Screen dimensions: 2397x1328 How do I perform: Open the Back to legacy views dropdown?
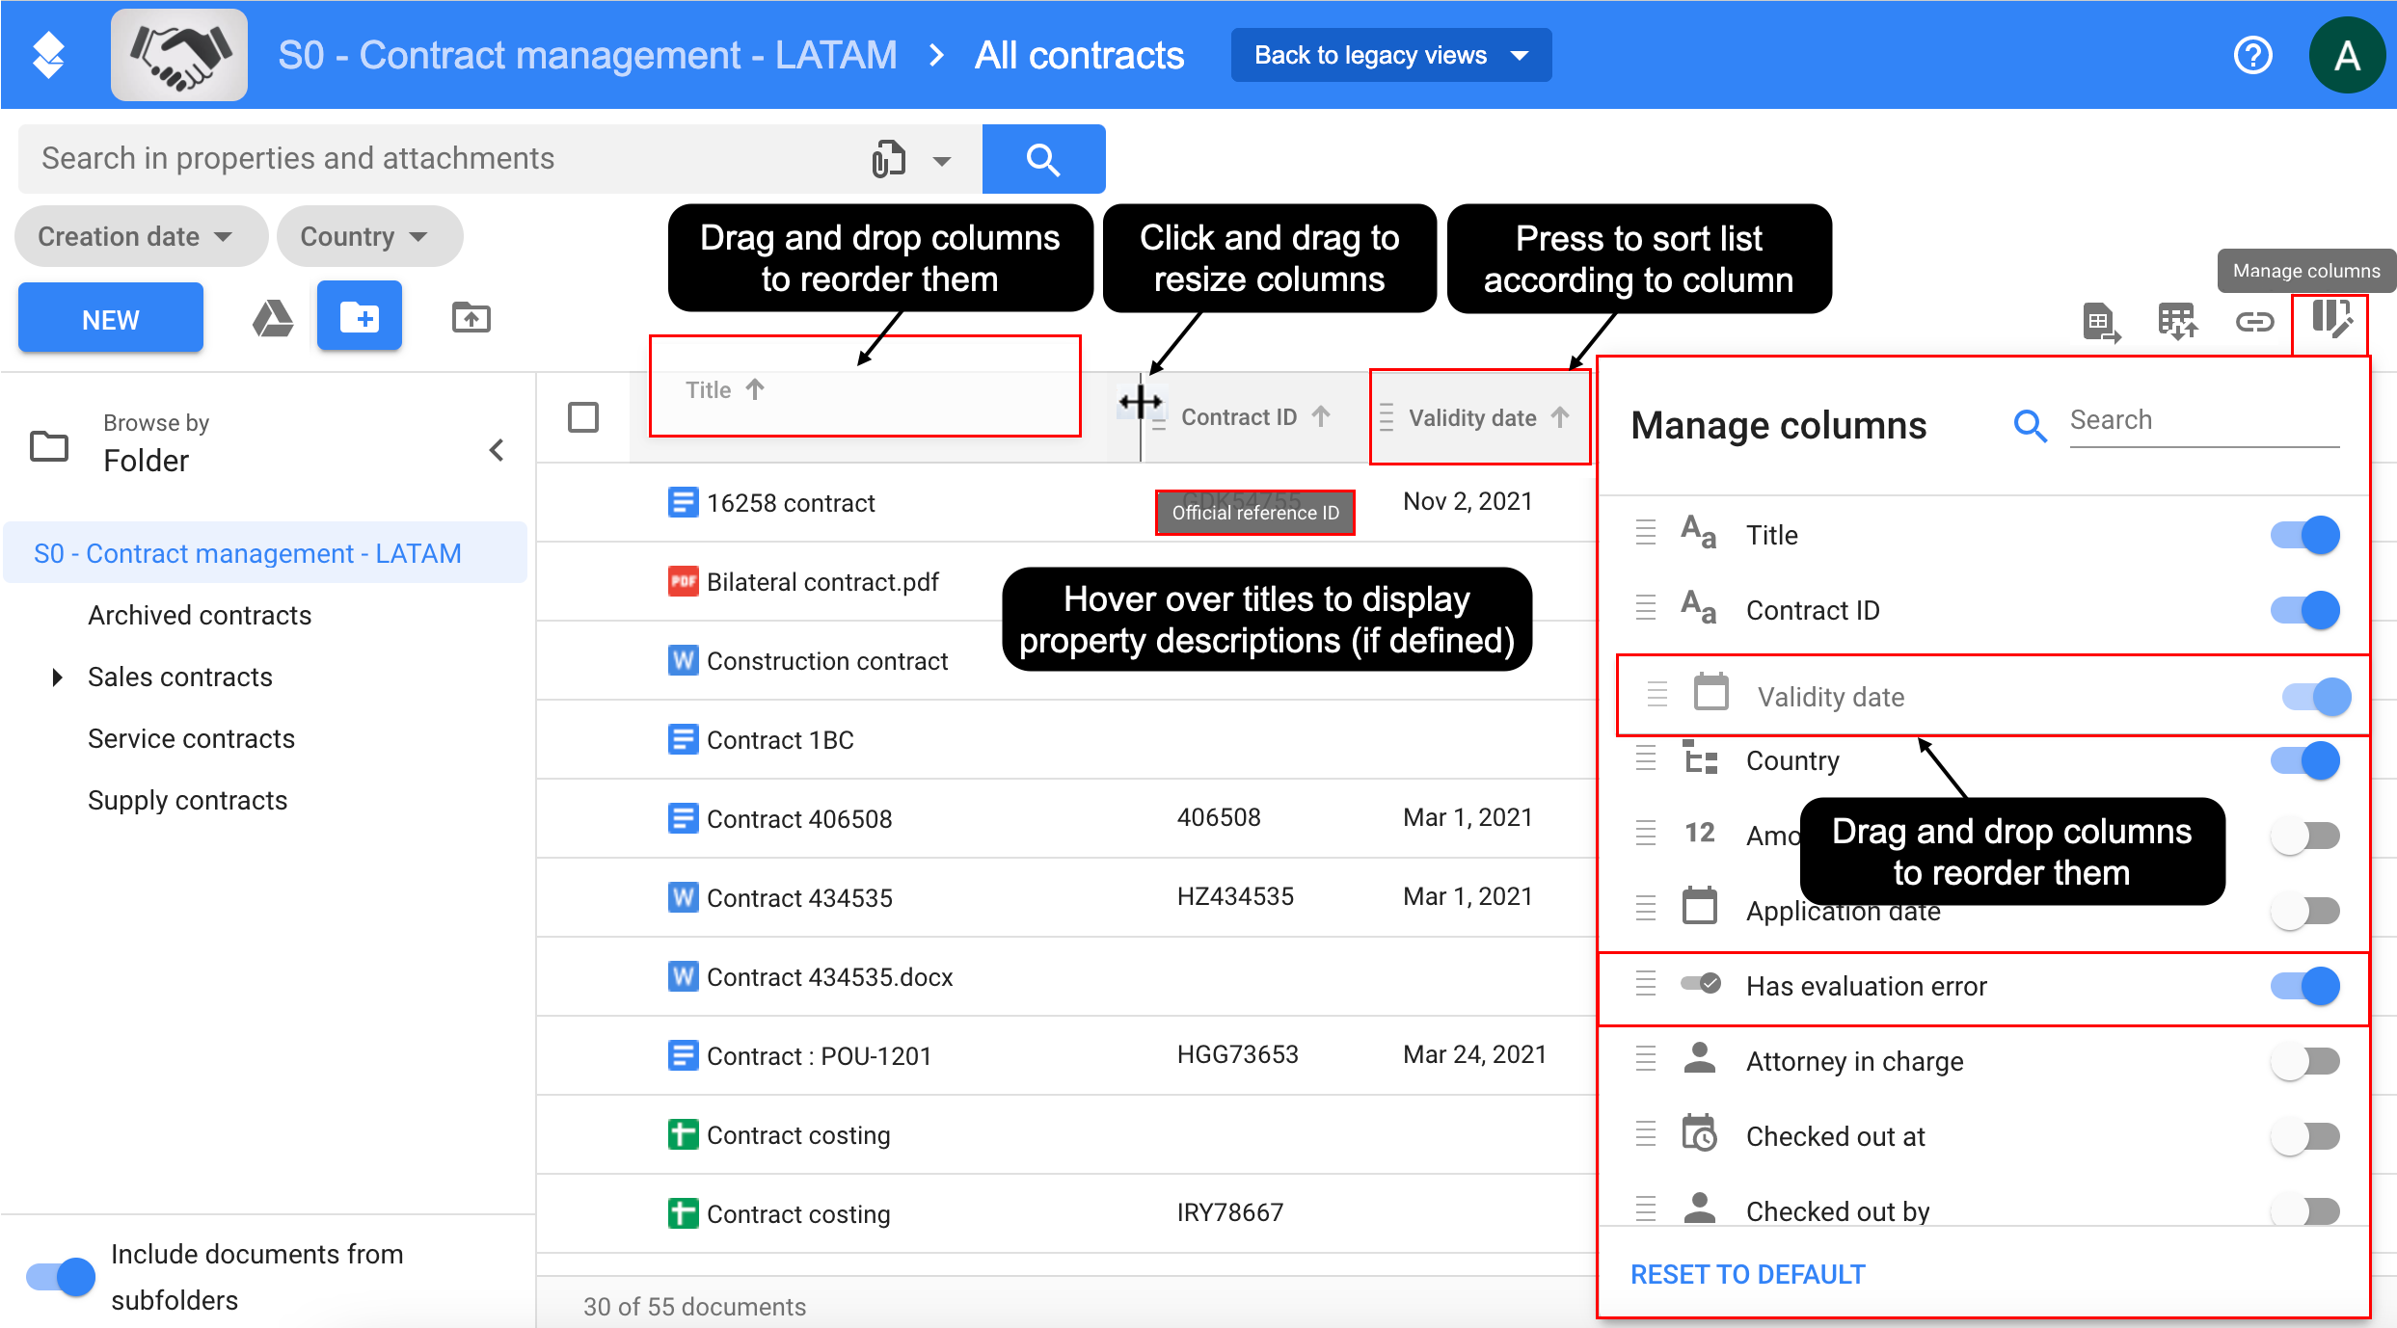[x=1391, y=55]
